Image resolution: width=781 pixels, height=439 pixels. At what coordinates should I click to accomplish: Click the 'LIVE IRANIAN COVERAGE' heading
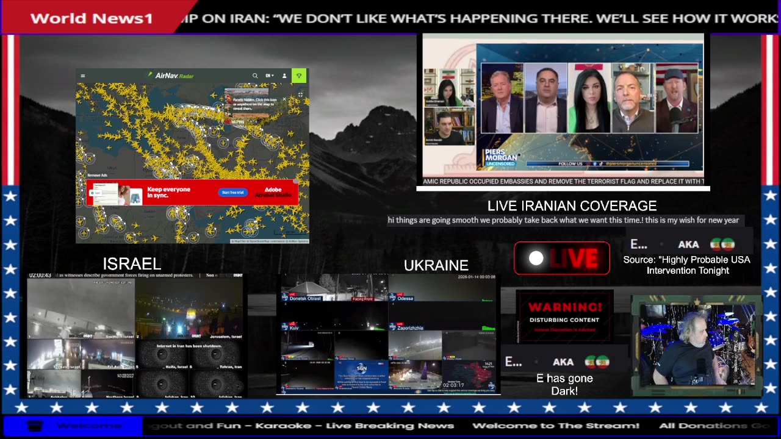pyautogui.click(x=572, y=206)
